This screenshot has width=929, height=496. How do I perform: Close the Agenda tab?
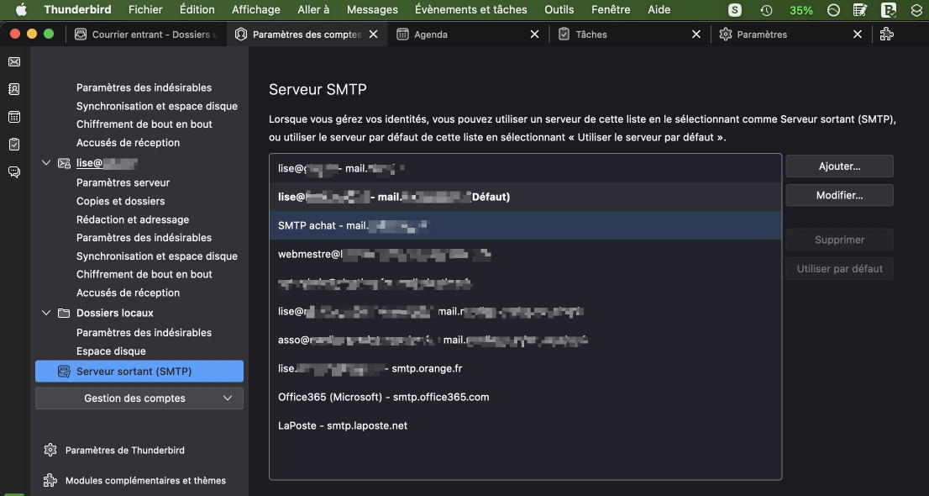coord(534,34)
